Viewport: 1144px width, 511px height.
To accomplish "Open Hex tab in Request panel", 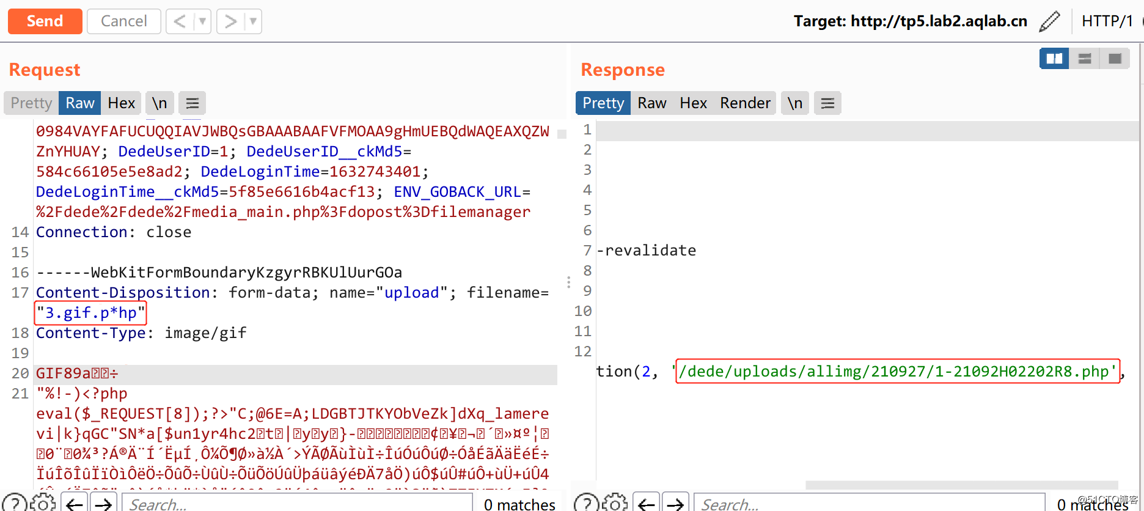I will point(121,103).
